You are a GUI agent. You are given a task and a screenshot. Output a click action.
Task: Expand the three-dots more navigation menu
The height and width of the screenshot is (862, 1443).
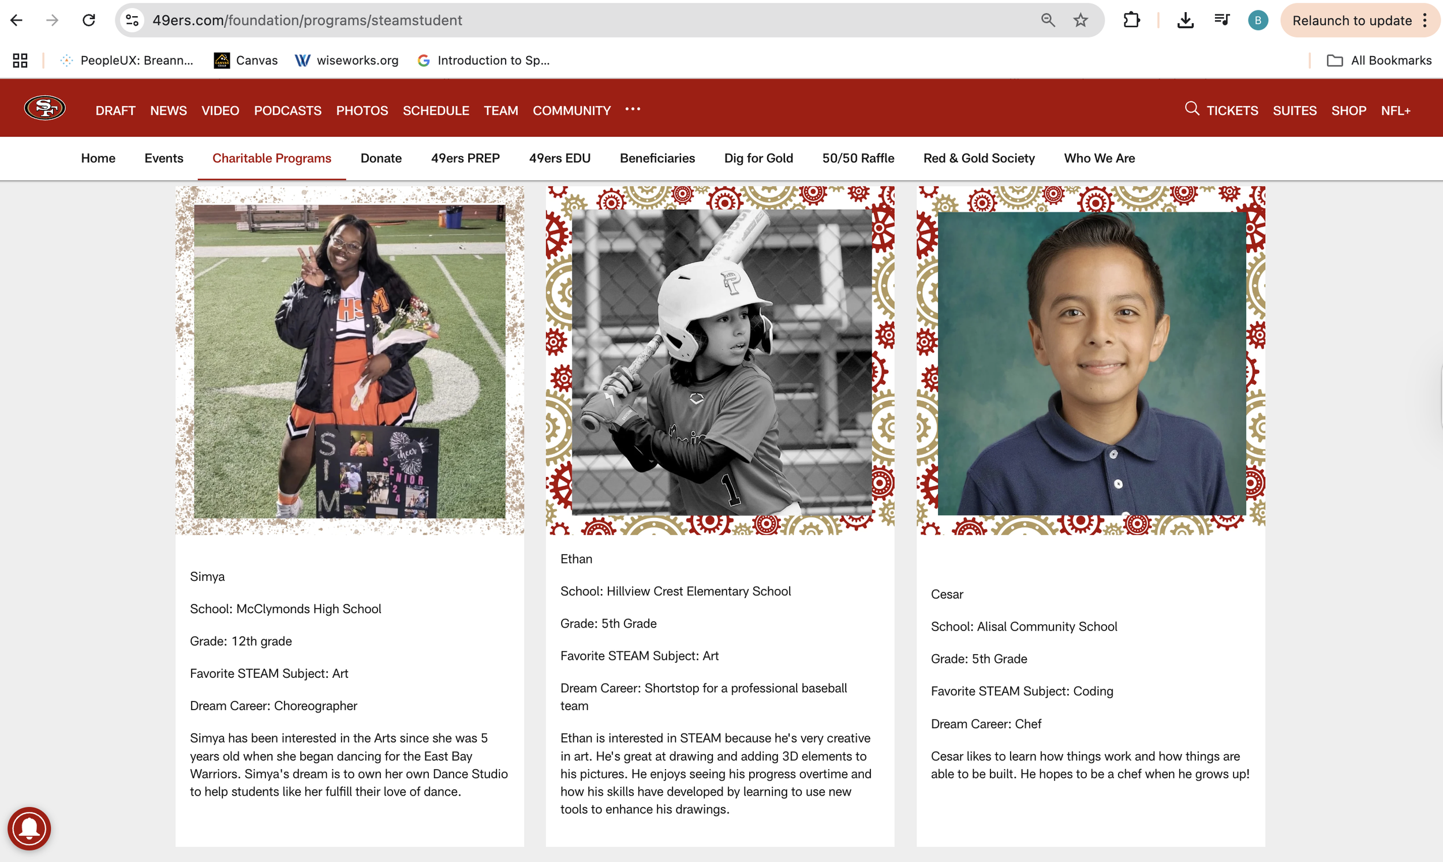(633, 109)
